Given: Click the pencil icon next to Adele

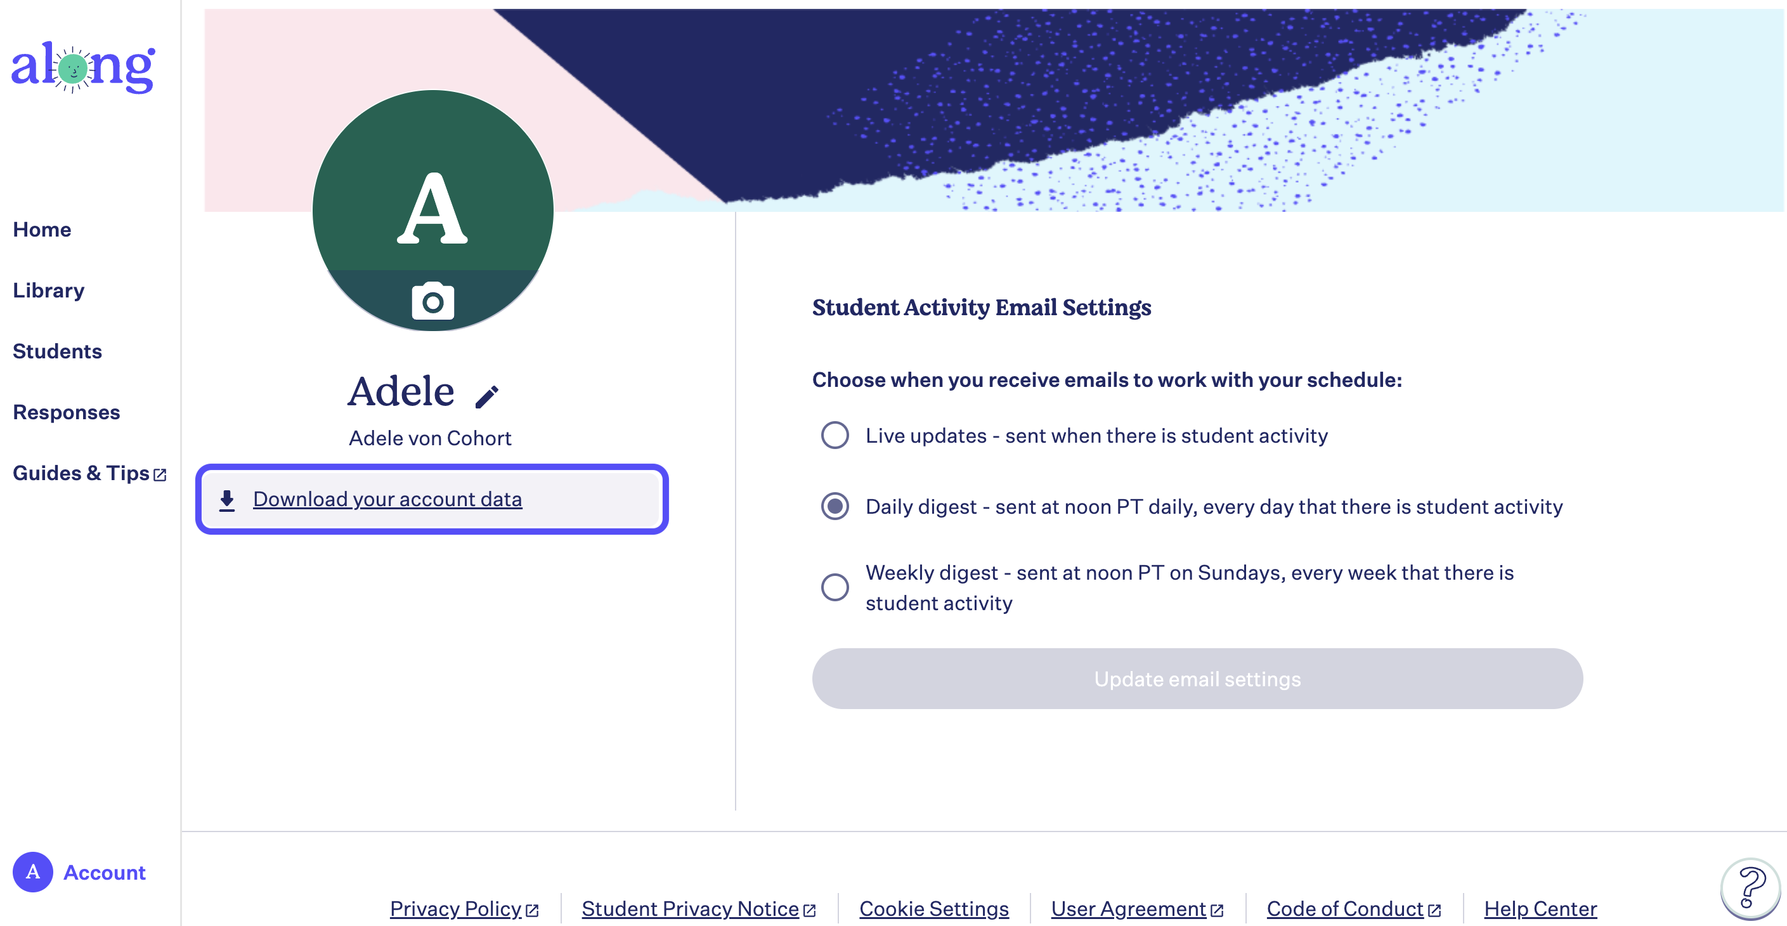Looking at the screenshot, I should tap(487, 397).
